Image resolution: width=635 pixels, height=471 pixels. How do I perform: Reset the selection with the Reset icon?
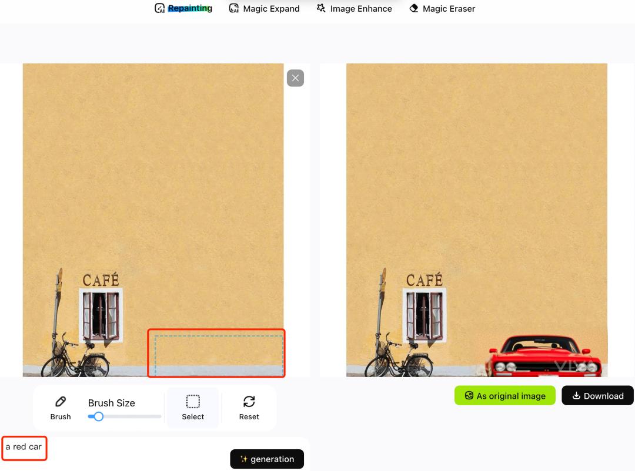coord(249,408)
